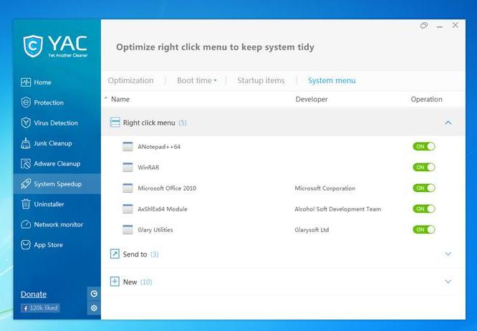Click the AxShlEx64 Module entry icon
Screen dimensions: 477x331
coord(127,208)
